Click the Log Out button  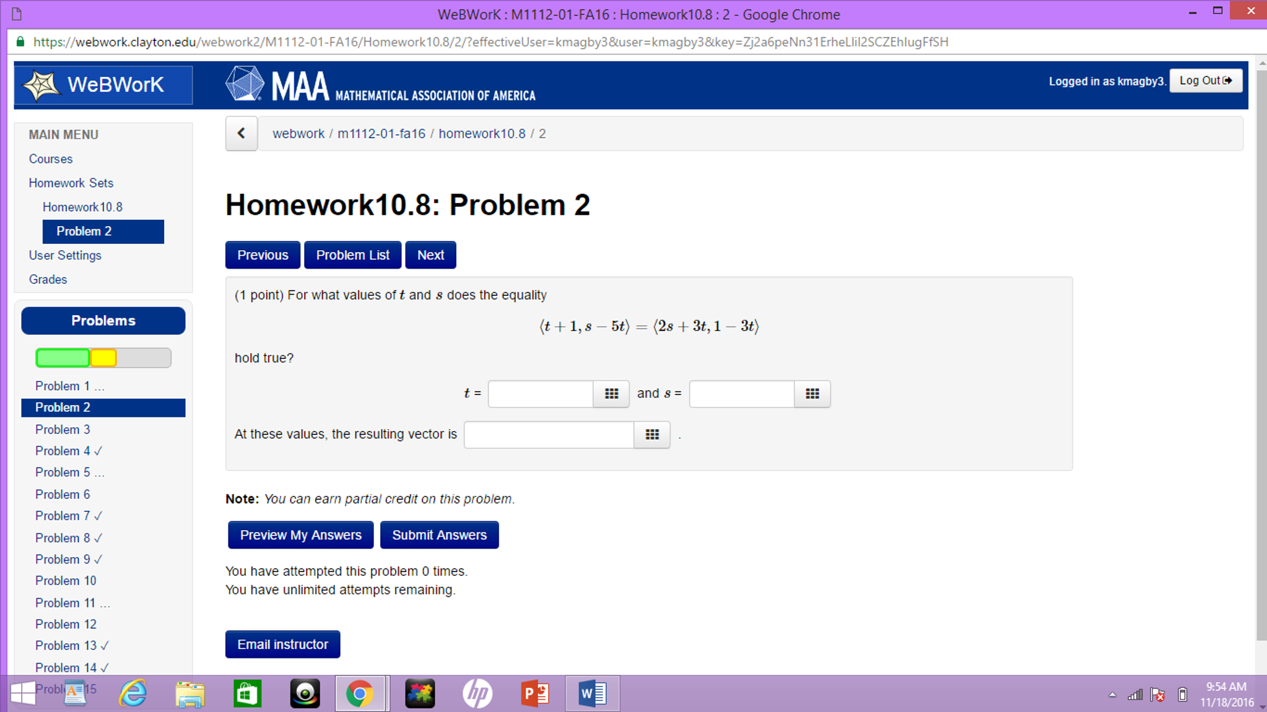pos(1205,80)
